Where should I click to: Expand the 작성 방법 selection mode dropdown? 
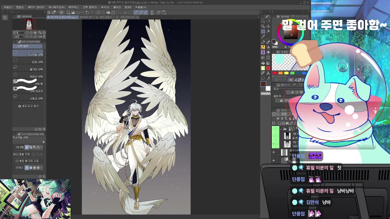41,147
